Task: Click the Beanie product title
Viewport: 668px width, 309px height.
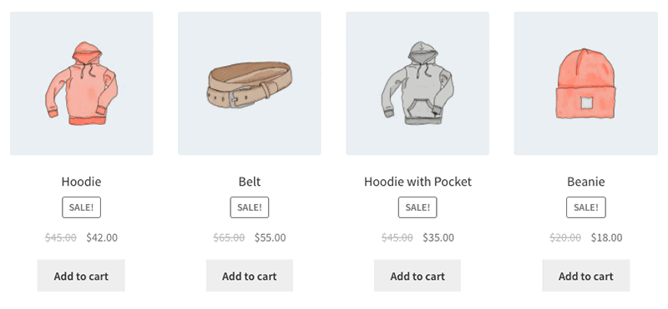Action: click(x=586, y=182)
